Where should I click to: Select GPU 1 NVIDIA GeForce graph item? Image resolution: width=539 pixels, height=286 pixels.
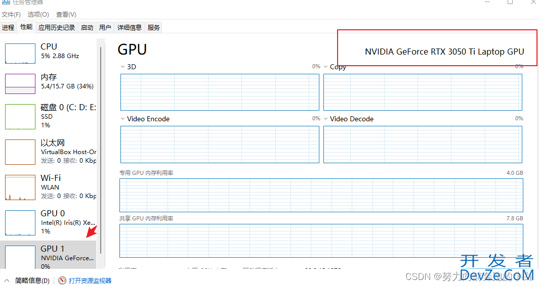(49, 256)
